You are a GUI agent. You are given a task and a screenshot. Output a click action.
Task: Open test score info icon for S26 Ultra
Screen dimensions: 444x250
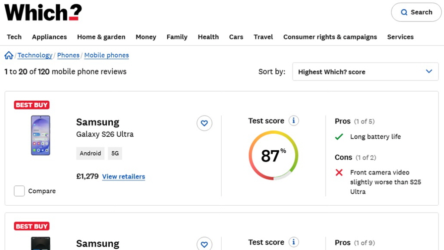294,121
